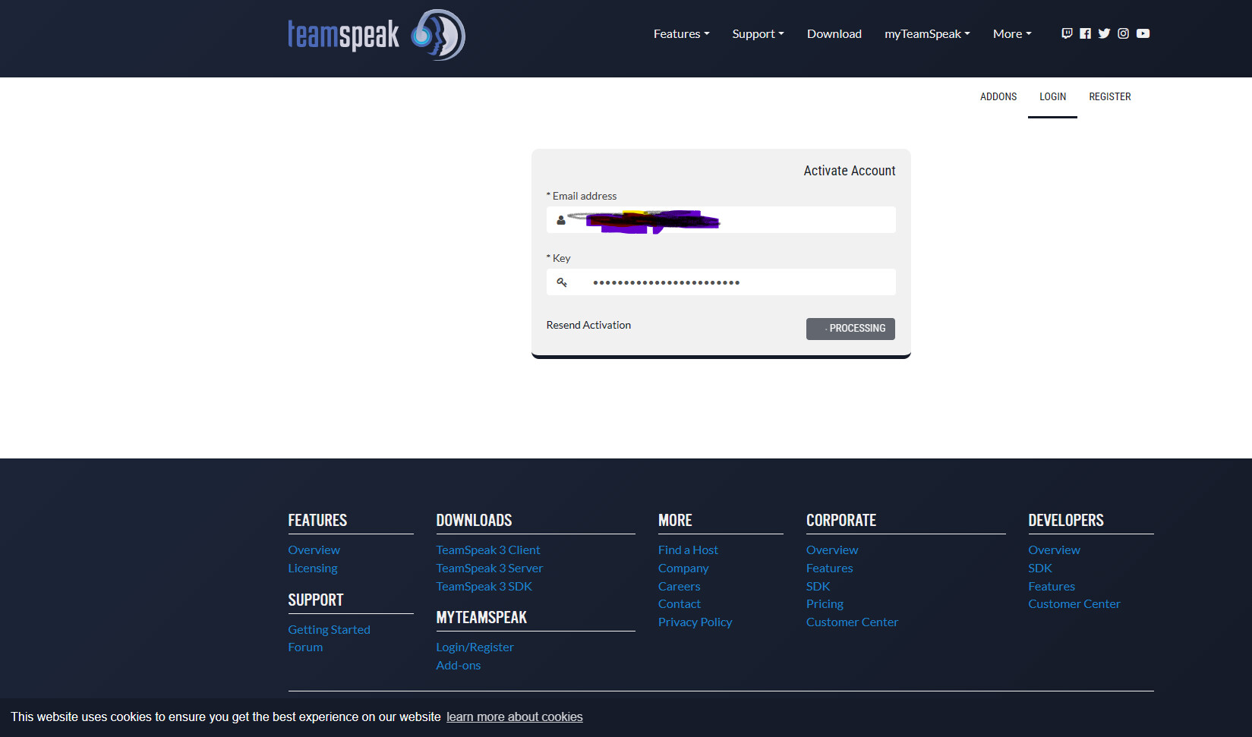
Task: Open learn more about cookies link
Action: point(514,717)
